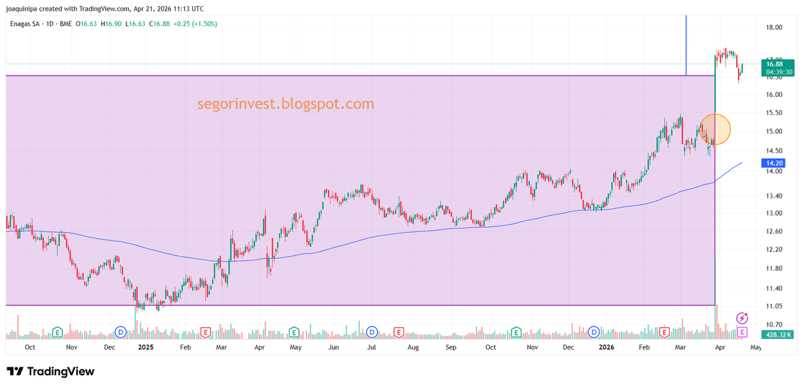Screen dimensions: 803x388
Task: Open the magenta E event icon near May 2026
Action: click(x=741, y=332)
